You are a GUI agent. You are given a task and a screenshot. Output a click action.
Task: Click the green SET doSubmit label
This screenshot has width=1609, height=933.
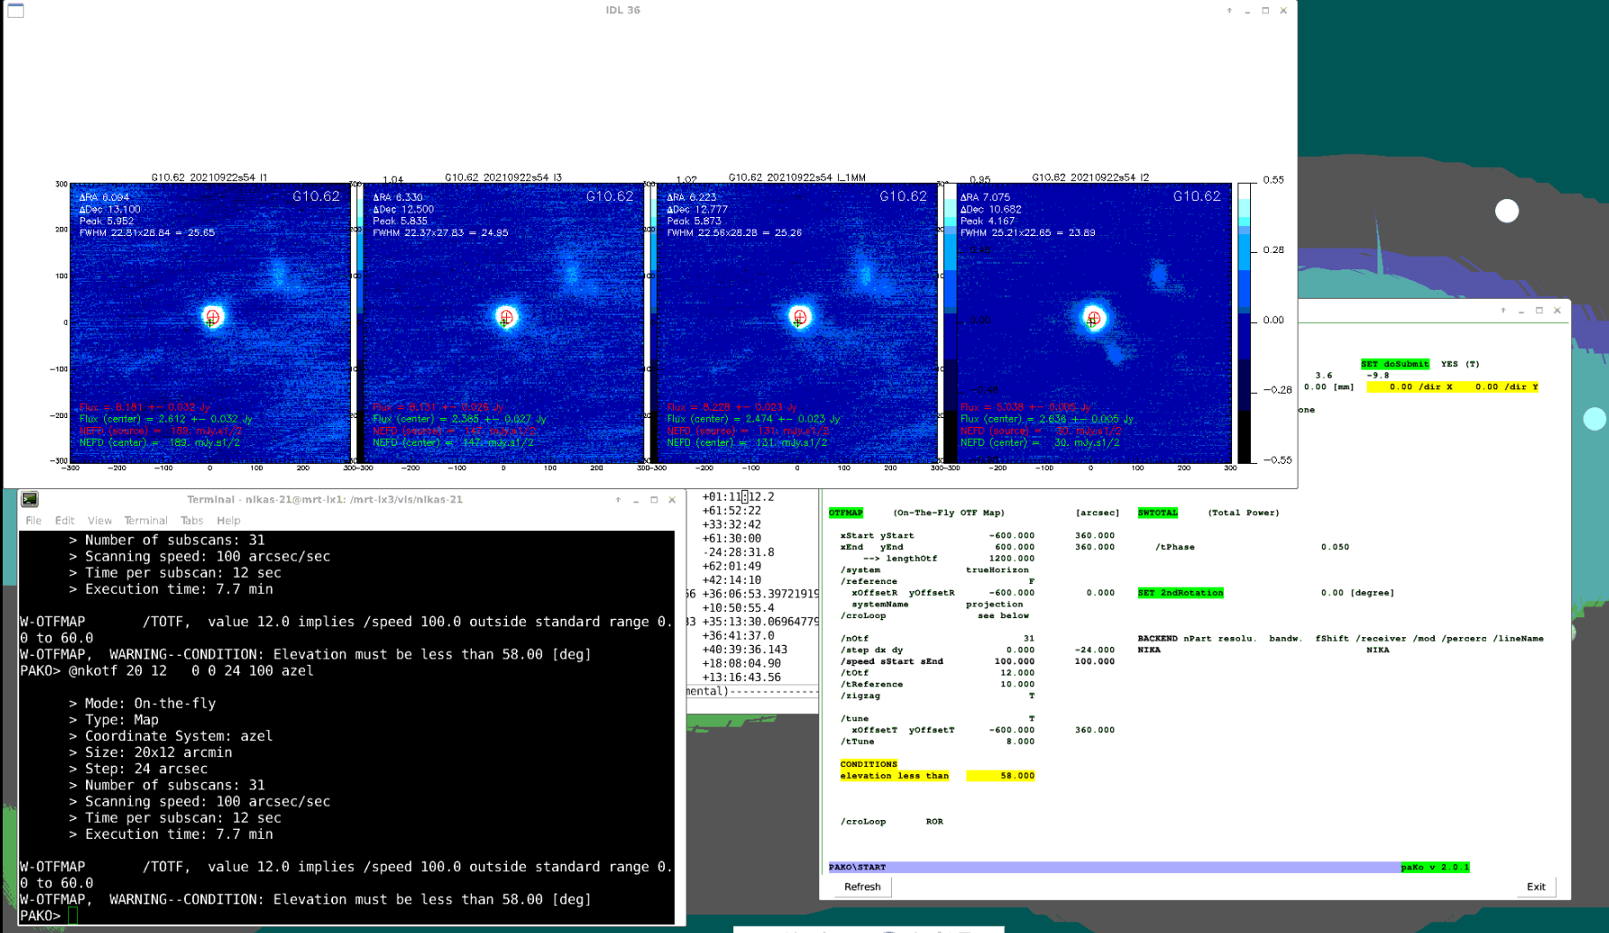1395,364
